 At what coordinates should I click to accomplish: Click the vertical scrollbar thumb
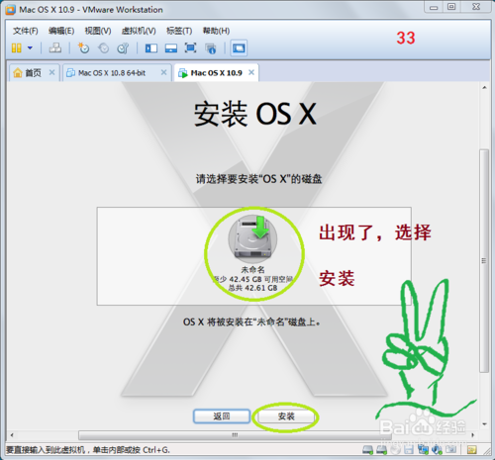(484, 260)
